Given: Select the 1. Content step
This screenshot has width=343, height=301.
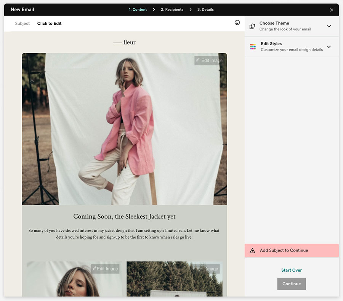Looking at the screenshot, I should 138,10.
